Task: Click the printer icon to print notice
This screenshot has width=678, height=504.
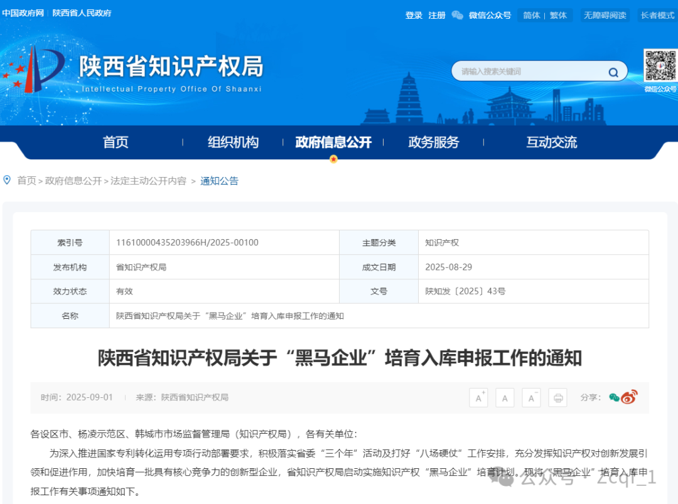Action: pos(557,397)
